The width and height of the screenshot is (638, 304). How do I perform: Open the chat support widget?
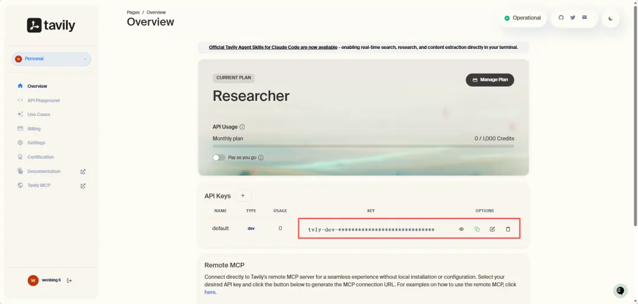click(x=620, y=290)
